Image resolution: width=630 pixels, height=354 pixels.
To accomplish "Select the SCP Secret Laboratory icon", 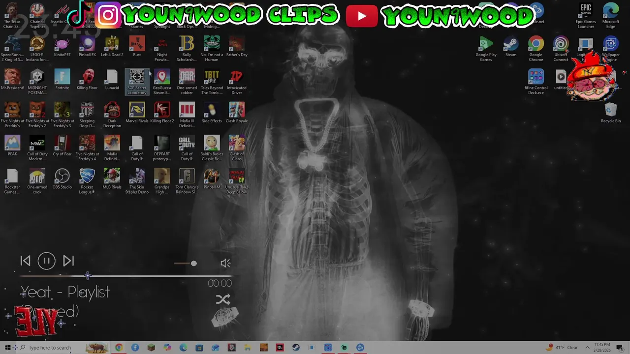I will pyautogui.click(x=137, y=82).
